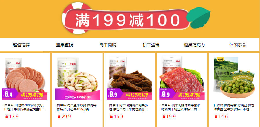Viewport: 260px width, 127px height.
Task: Click the 百草味 山楂片208g title link
Action: (24, 107)
